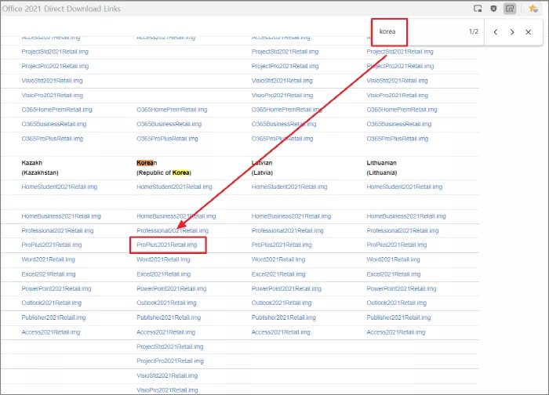The image size is (549, 395).
Task: Click the find next match arrow
Action: pyautogui.click(x=512, y=32)
